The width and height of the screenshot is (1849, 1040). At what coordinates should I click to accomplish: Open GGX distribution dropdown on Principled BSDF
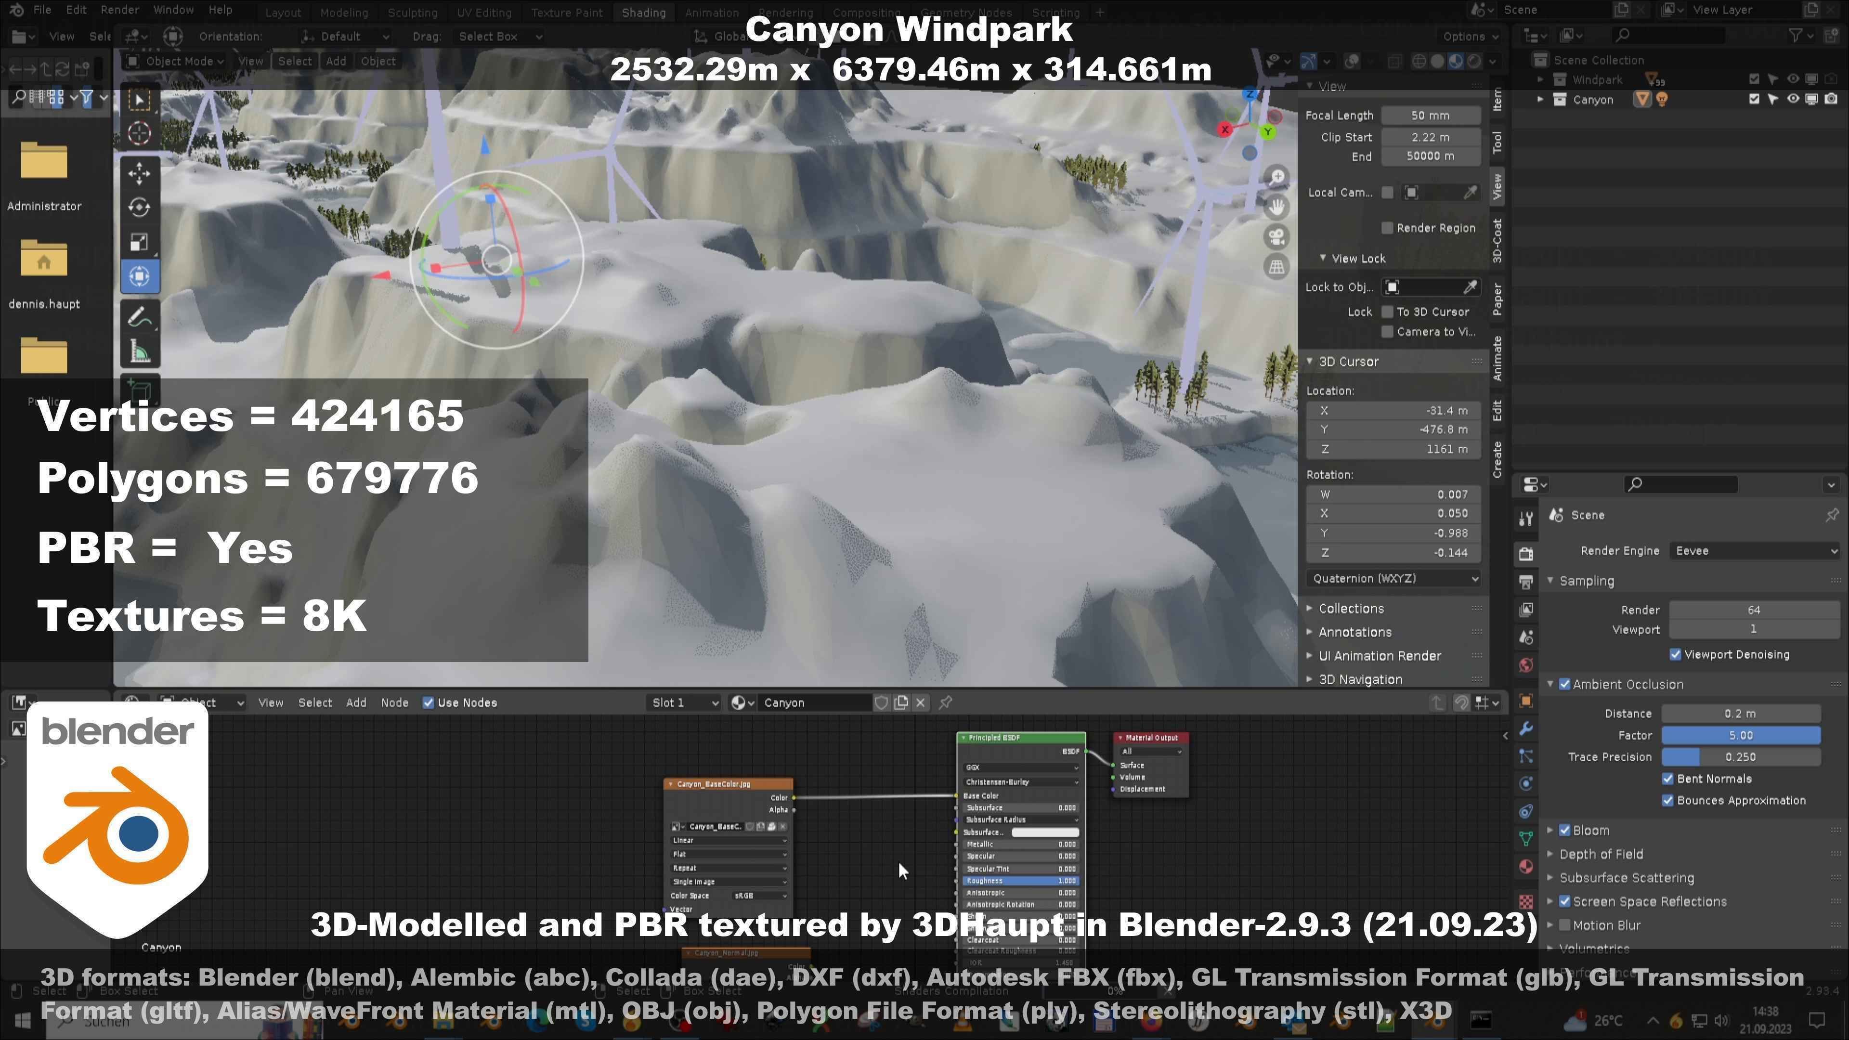coord(1021,768)
